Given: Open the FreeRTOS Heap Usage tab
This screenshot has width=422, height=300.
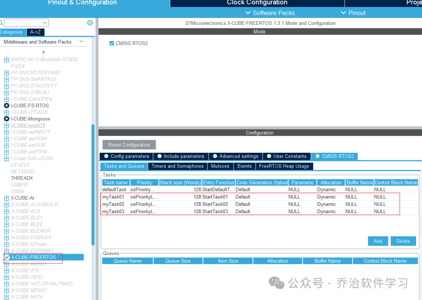Looking at the screenshot, I should click(284, 166).
